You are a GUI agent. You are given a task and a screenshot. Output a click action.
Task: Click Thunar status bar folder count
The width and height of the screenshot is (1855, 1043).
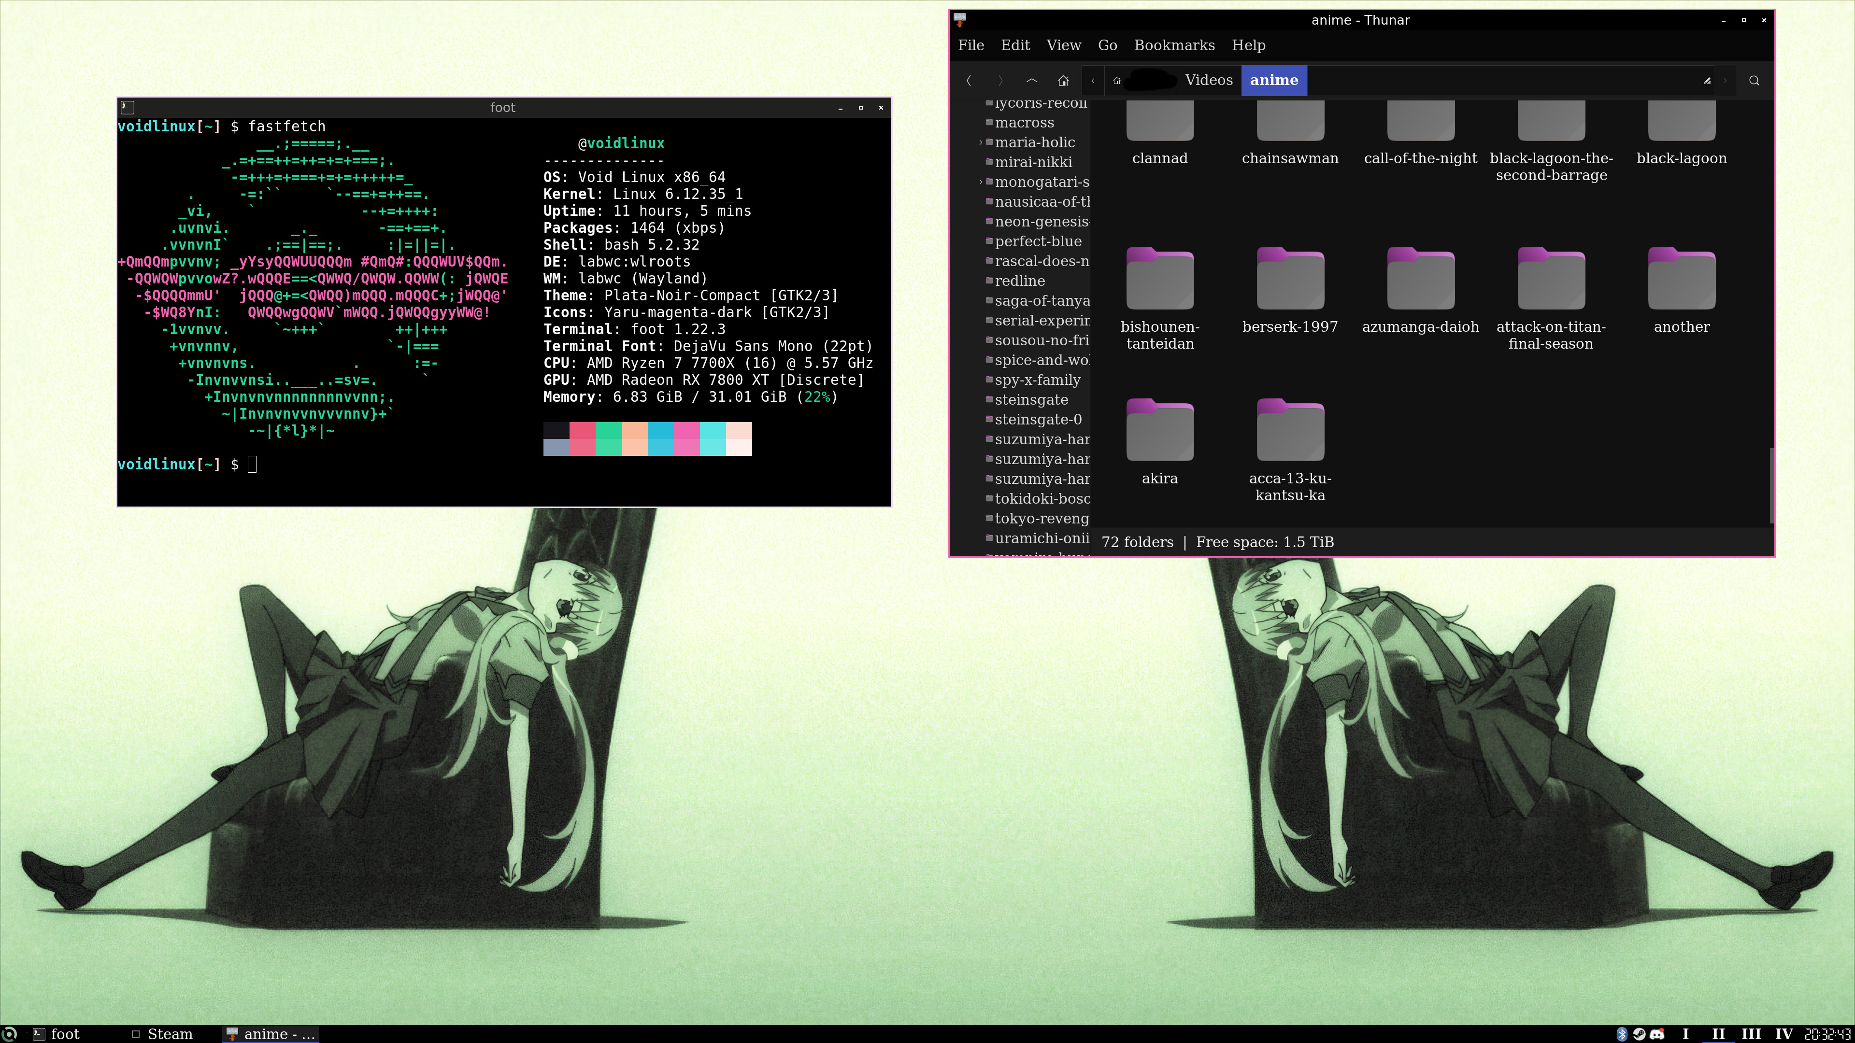tap(1137, 543)
